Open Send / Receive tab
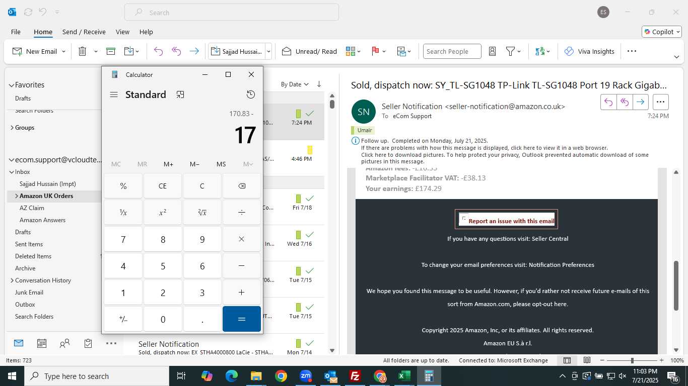The image size is (688, 386). point(84,32)
